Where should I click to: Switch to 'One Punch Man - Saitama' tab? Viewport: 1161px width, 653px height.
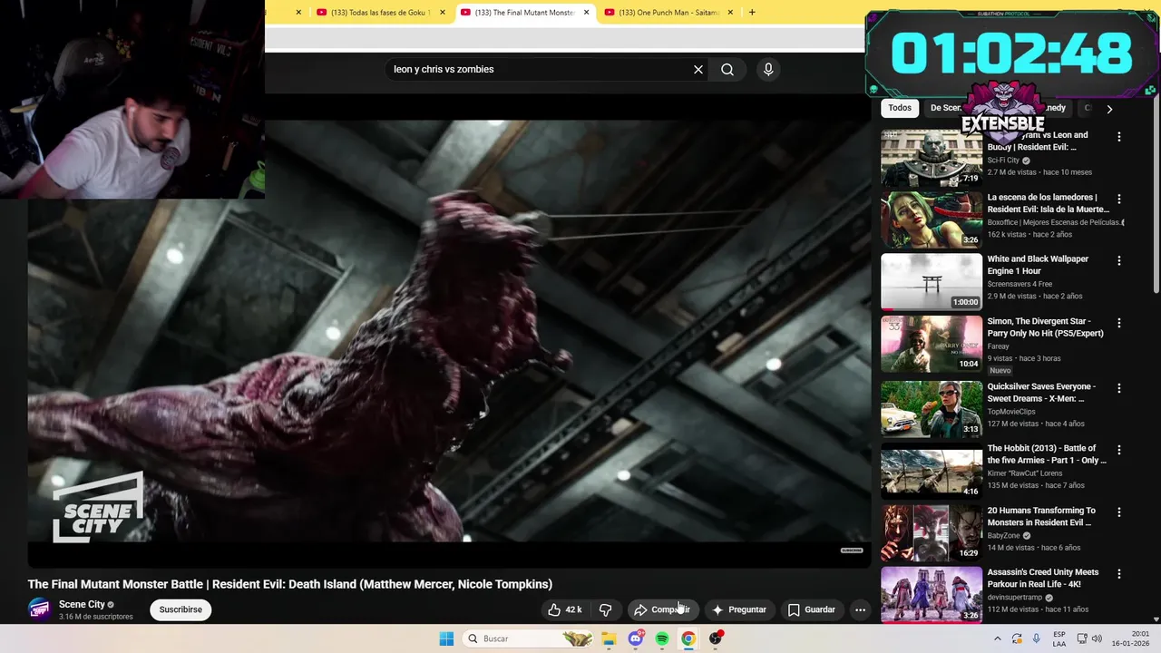pyautogui.click(x=669, y=13)
